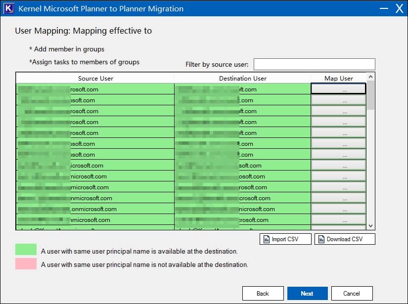This screenshot has width=408, height=304.
Task: Close the Kernel migration window
Action: click(400, 8)
